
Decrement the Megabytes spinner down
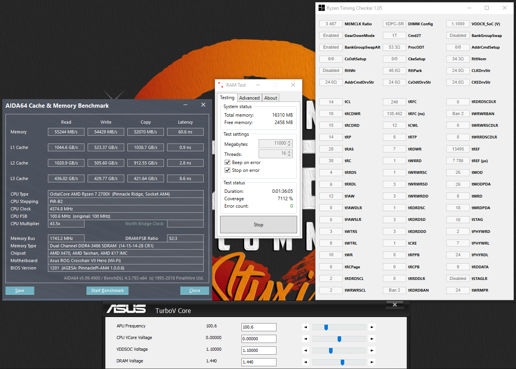(289, 145)
